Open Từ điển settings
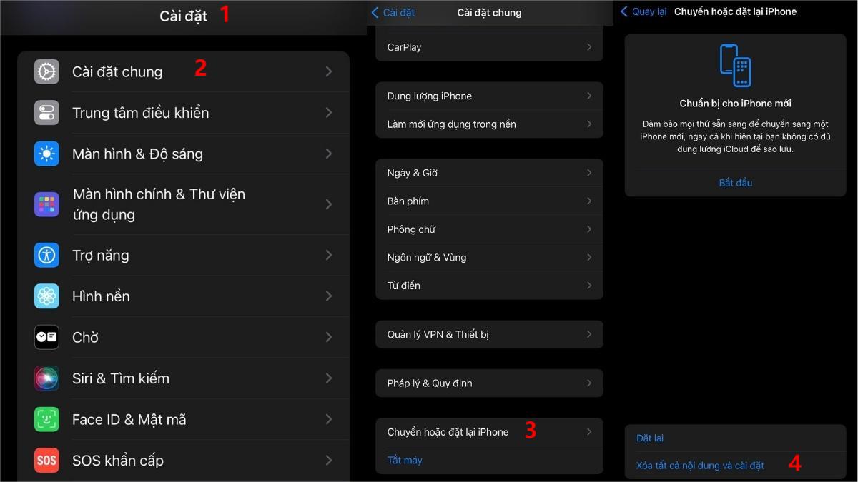Image resolution: width=858 pixels, height=482 pixels. [x=489, y=286]
